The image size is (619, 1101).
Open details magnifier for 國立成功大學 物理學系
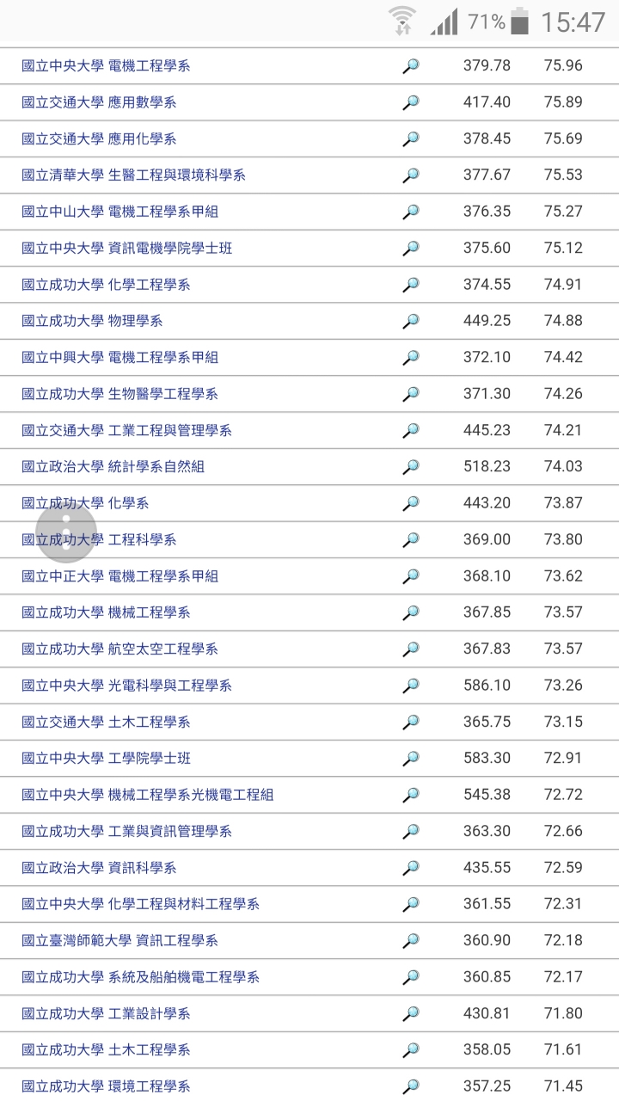coord(411,321)
